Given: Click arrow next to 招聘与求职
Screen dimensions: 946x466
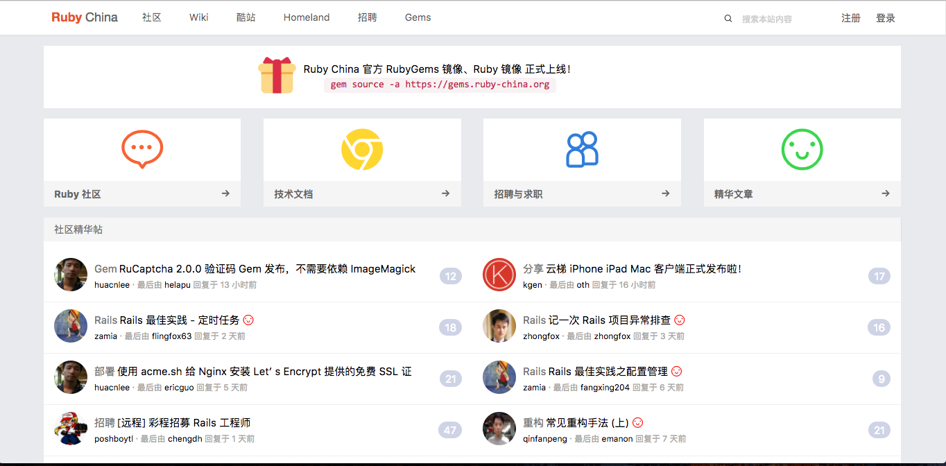Looking at the screenshot, I should (665, 193).
